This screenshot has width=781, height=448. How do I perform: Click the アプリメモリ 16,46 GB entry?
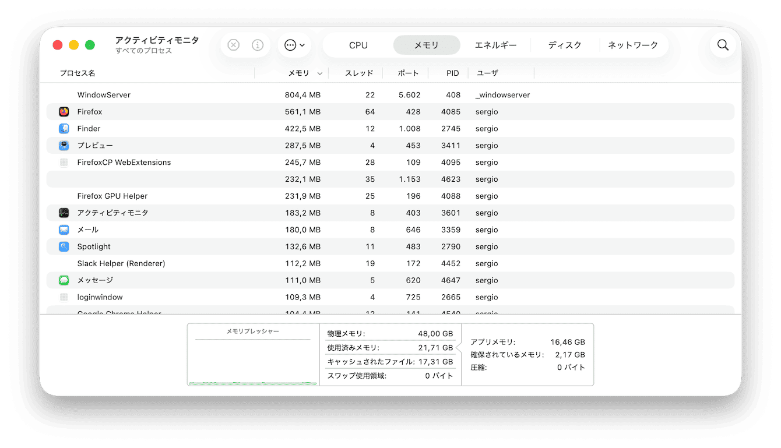(527, 343)
